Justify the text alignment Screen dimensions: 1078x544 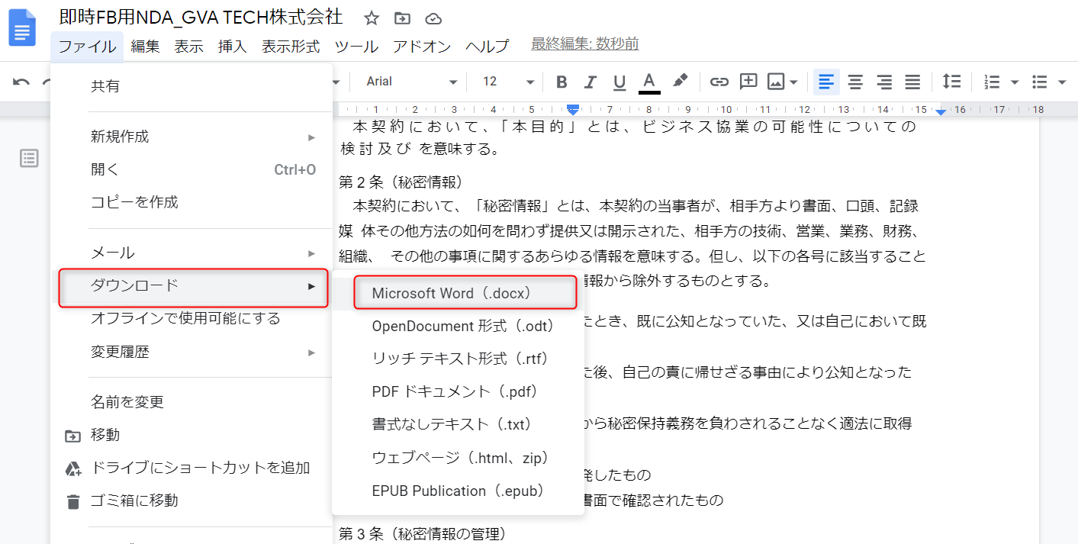[x=912, y=82]
